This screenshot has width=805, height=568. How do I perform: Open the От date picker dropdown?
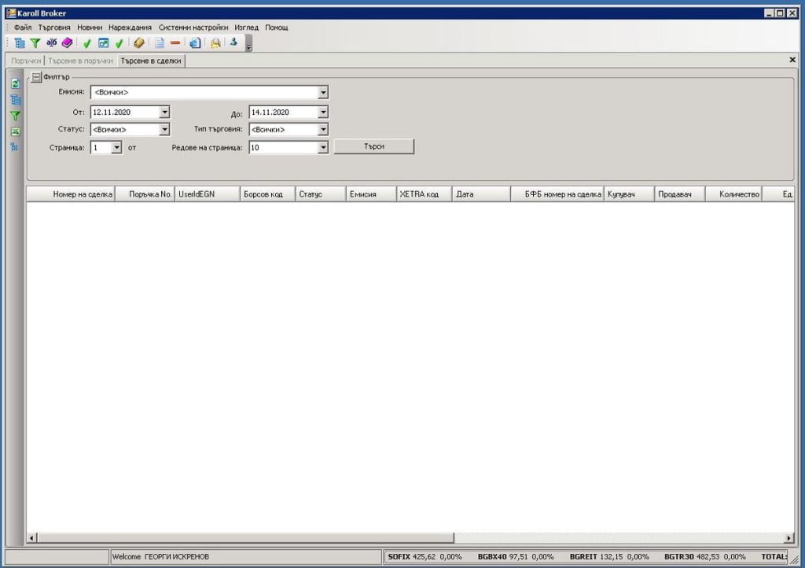(x=164, y=112)
